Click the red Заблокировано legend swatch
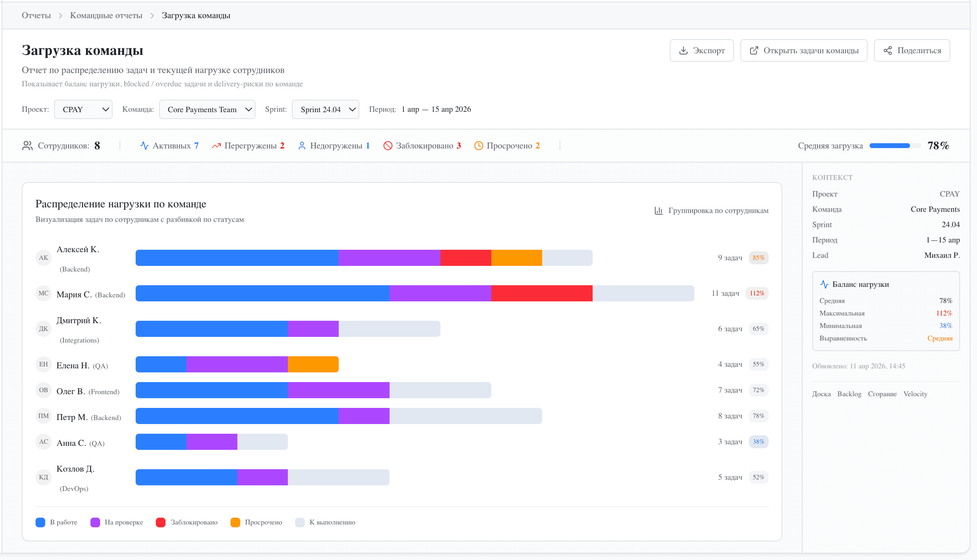 click(161, 522)
